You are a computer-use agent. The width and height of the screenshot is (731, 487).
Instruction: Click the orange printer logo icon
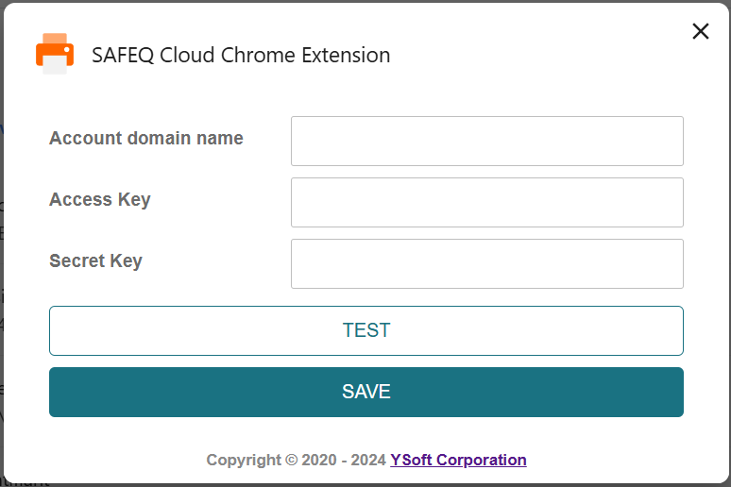click(x=55, y=54)
